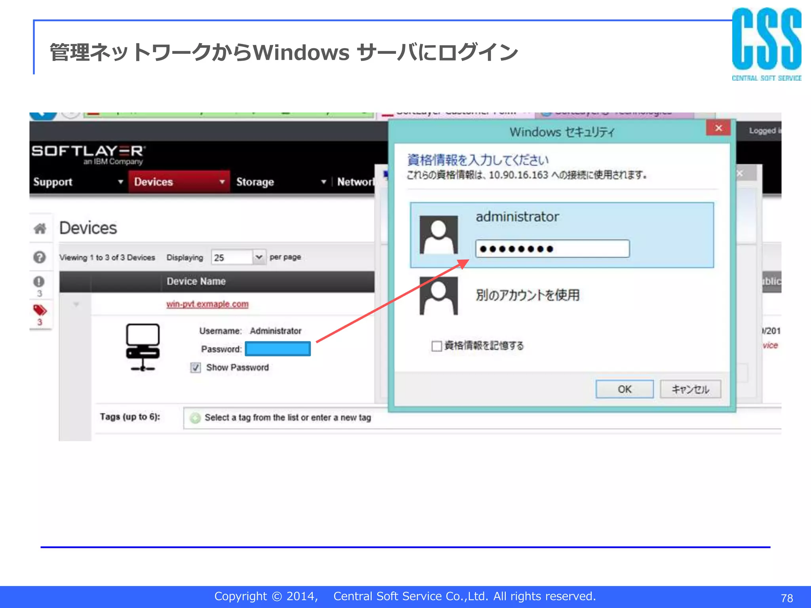This screenshot has width=811, height=608.
Task: Click the tag entry field
Action: point(482,418)
